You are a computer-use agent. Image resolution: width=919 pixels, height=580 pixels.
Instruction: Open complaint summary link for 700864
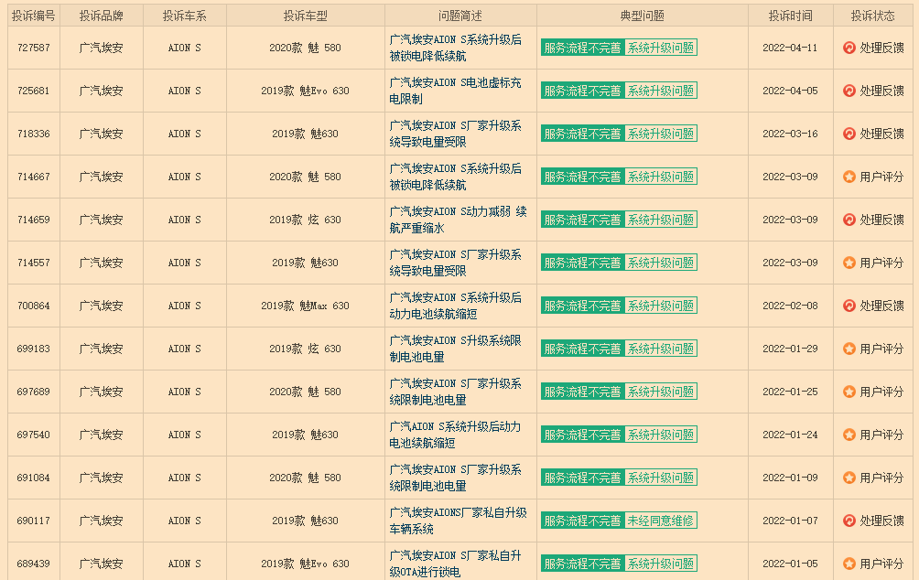456,306
